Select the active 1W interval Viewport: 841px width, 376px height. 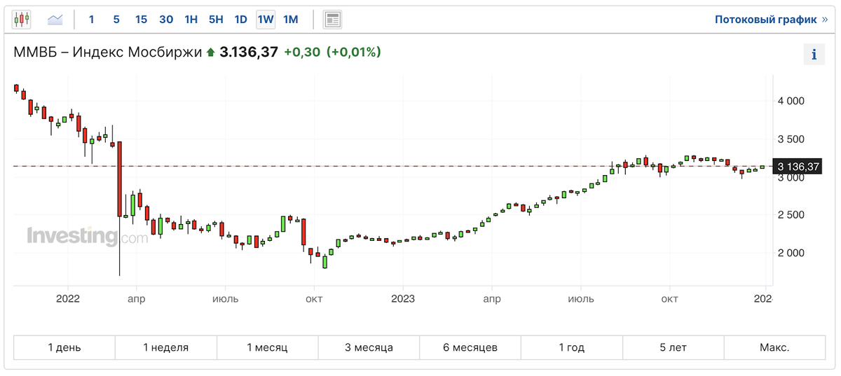(266, 20)
